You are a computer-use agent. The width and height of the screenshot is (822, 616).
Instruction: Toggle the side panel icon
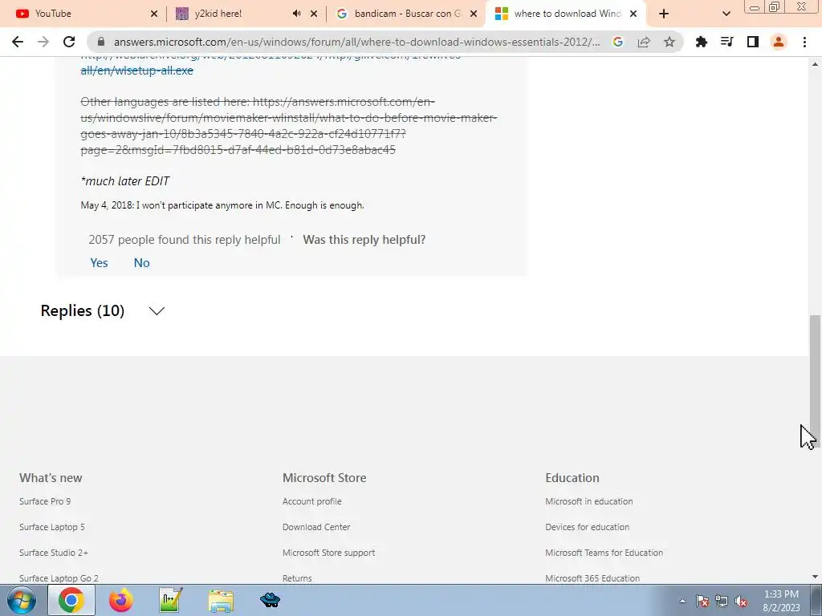pyautogui.click(x=753, y=42)
